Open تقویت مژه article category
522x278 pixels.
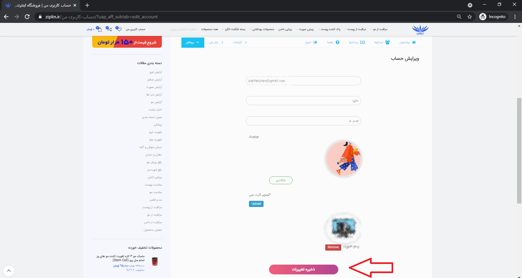tap(156, 140)
